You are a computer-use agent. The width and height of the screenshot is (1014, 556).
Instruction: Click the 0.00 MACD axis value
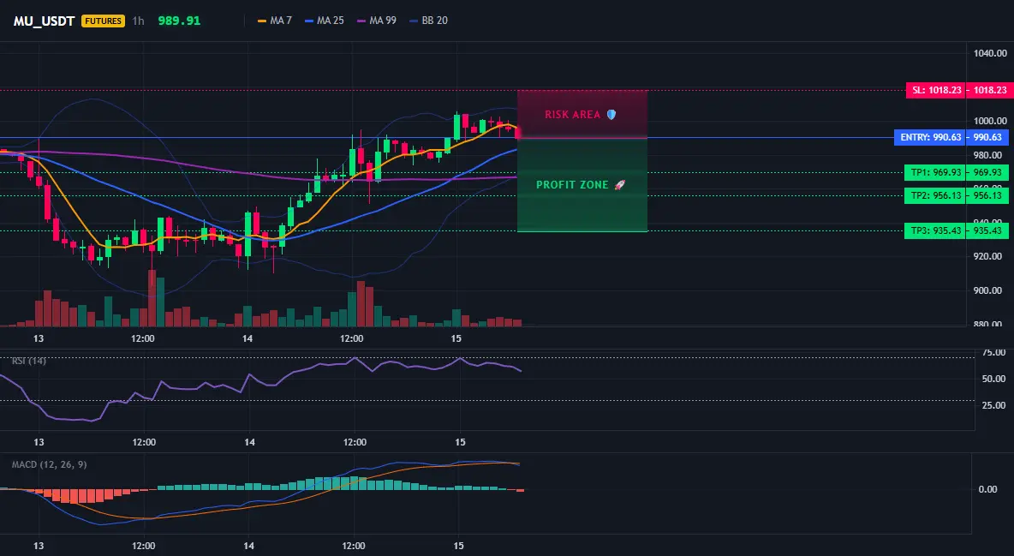click(x=987, y=489)
